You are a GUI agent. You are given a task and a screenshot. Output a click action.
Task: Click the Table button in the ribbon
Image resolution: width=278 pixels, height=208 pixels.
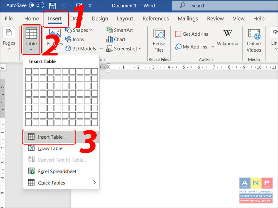coord(31,39)
